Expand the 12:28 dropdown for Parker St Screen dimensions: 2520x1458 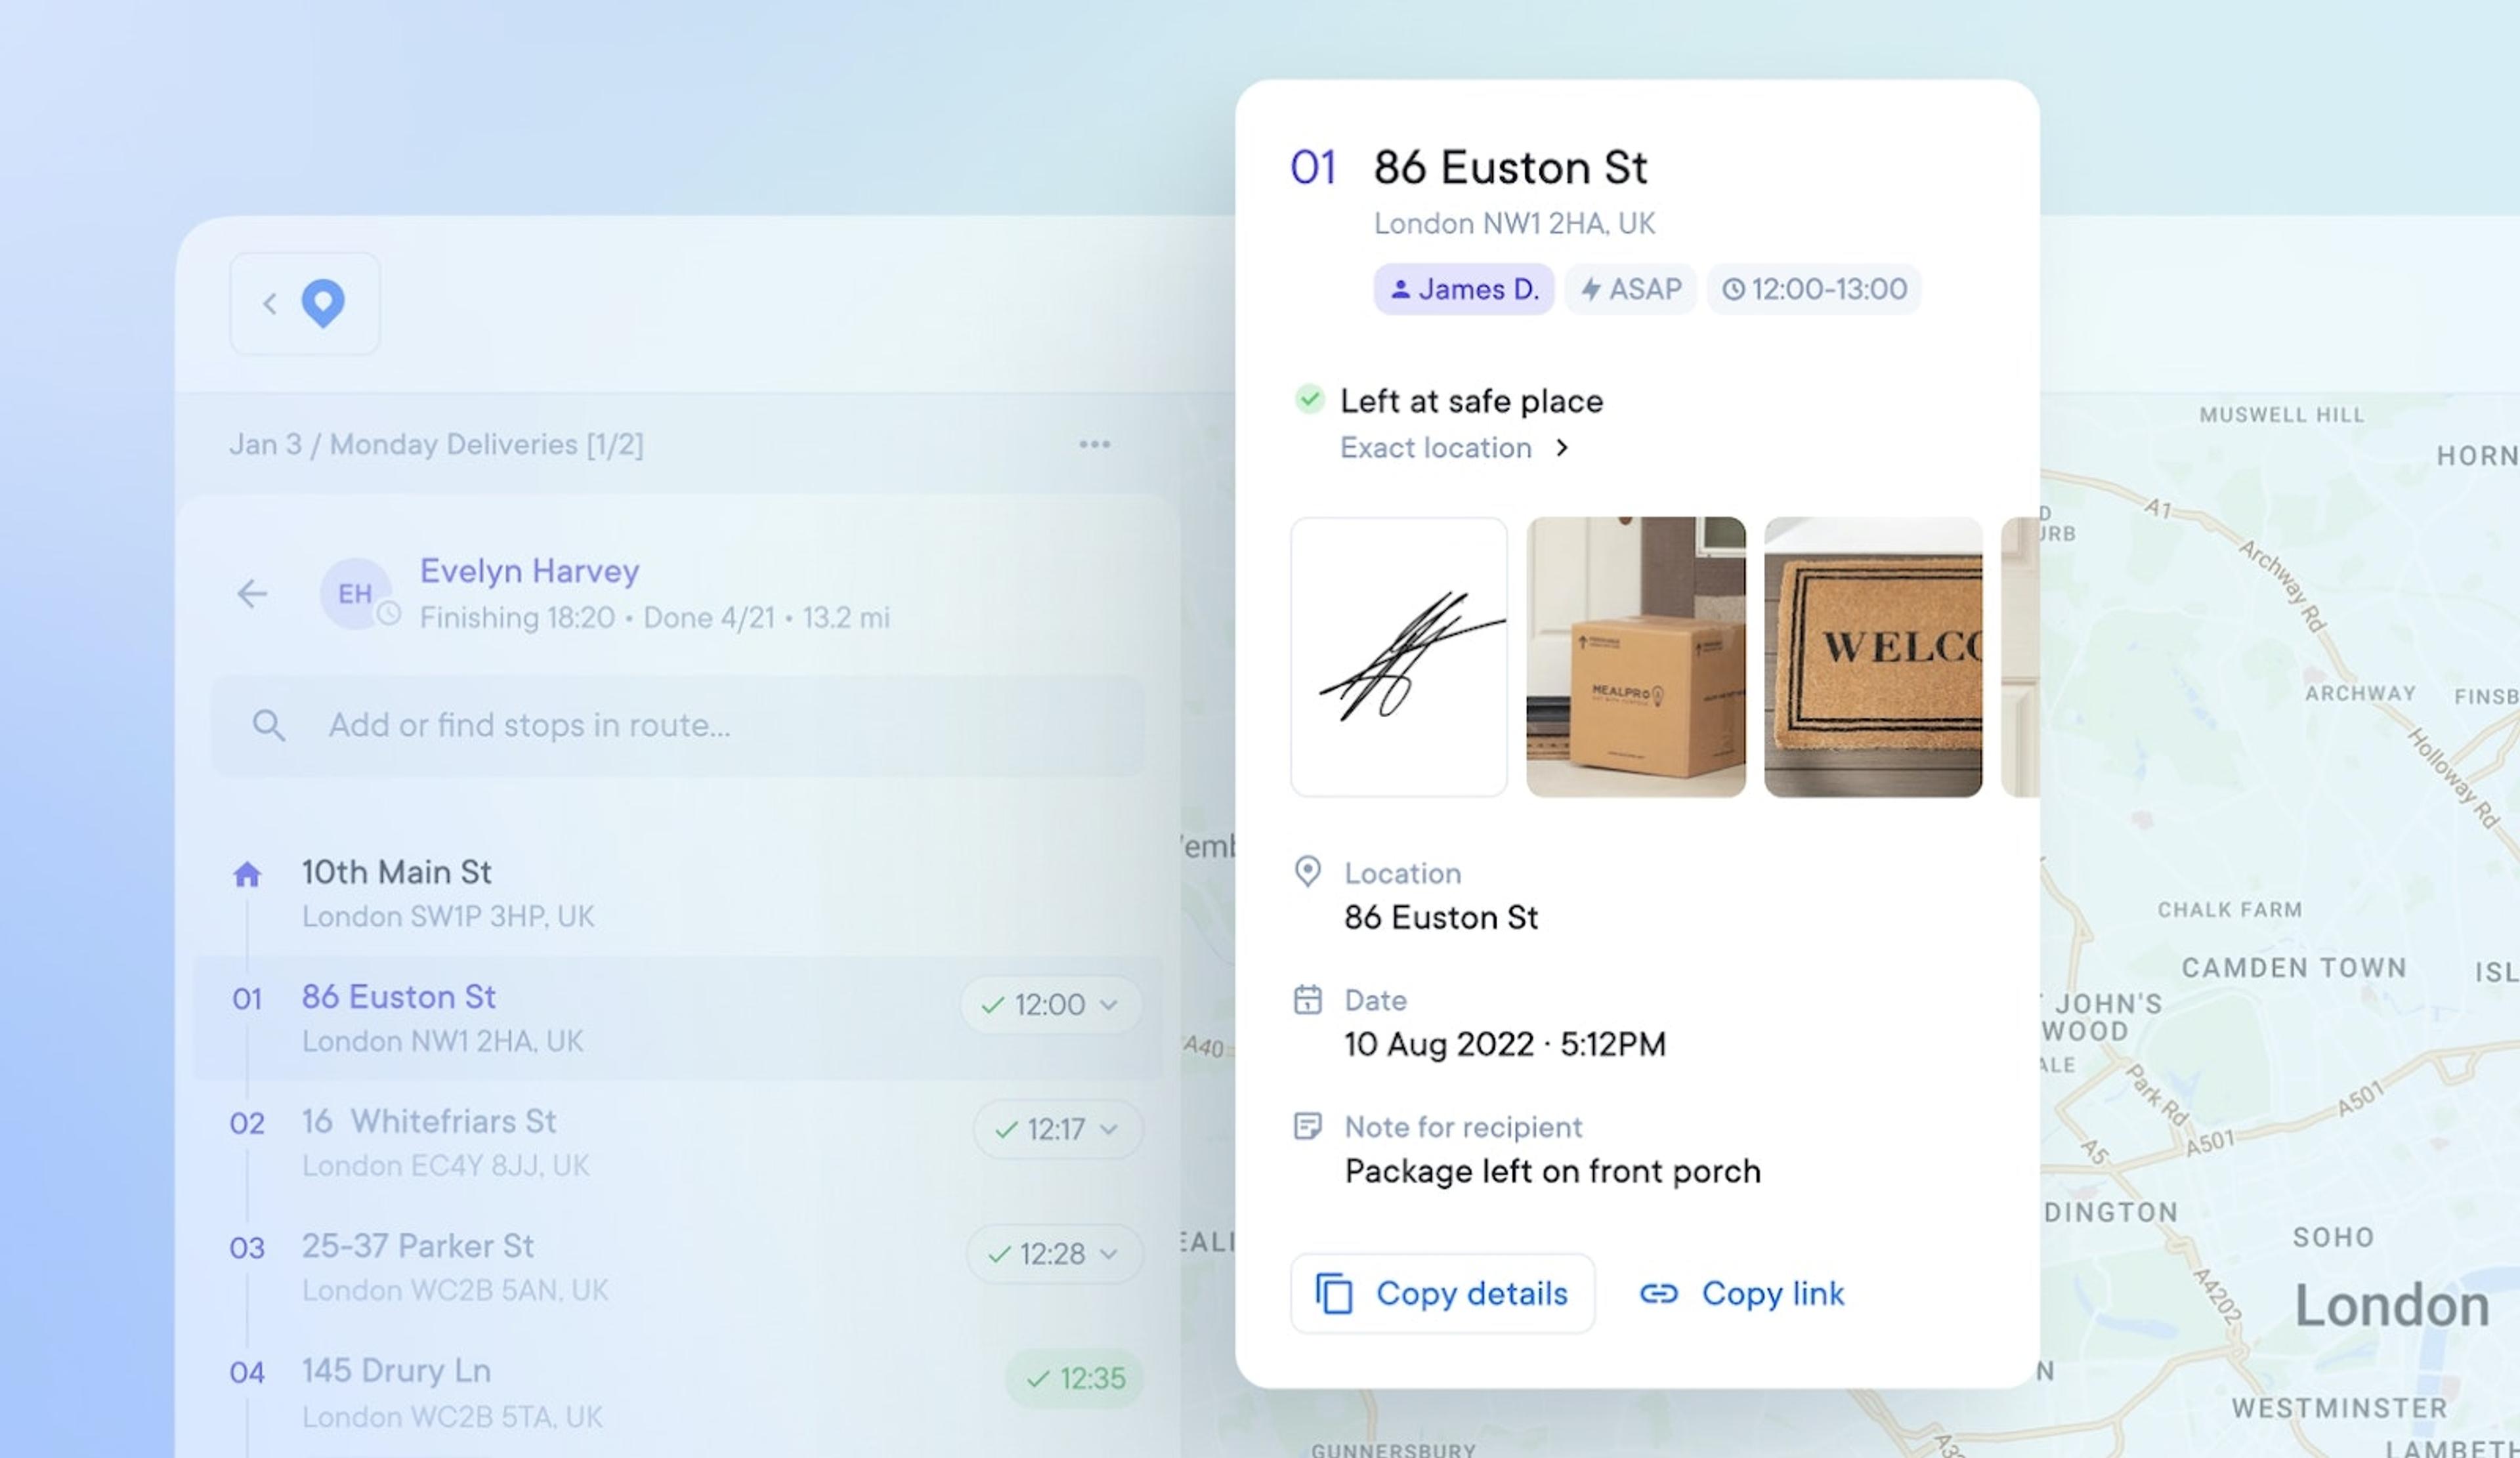coord(1108,1253)
